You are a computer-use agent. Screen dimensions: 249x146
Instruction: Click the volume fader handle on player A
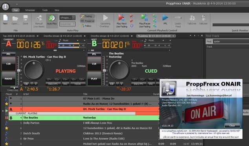coord(19,70)
